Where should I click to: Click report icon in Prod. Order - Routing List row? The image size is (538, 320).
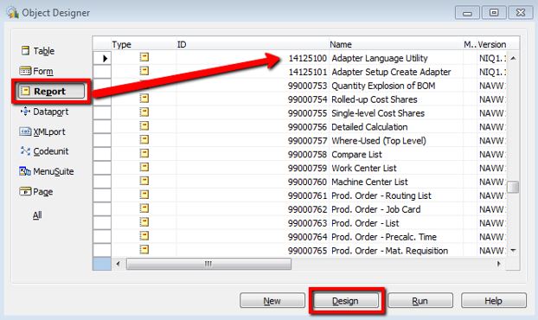(144, 195)
